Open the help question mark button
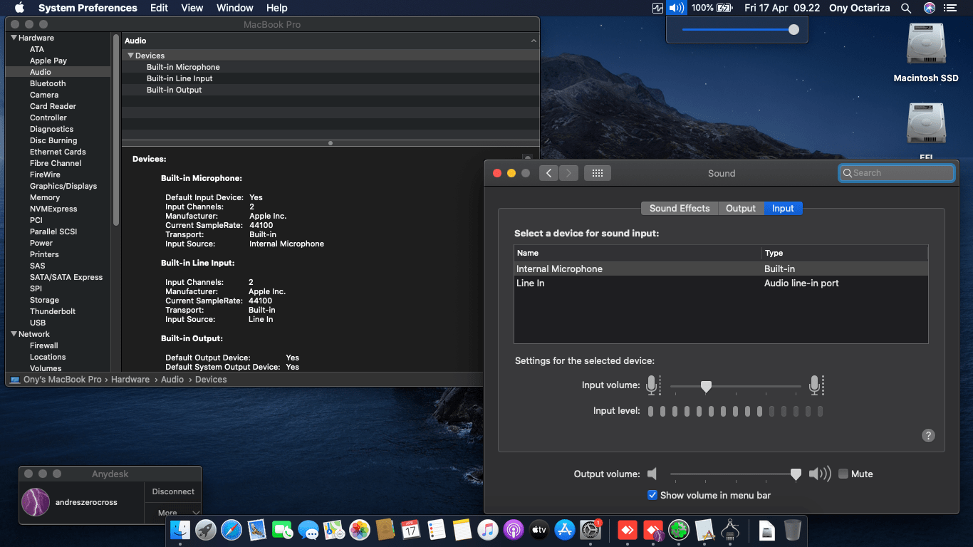Viewport: 973px width, 547px height. [928, 435]
